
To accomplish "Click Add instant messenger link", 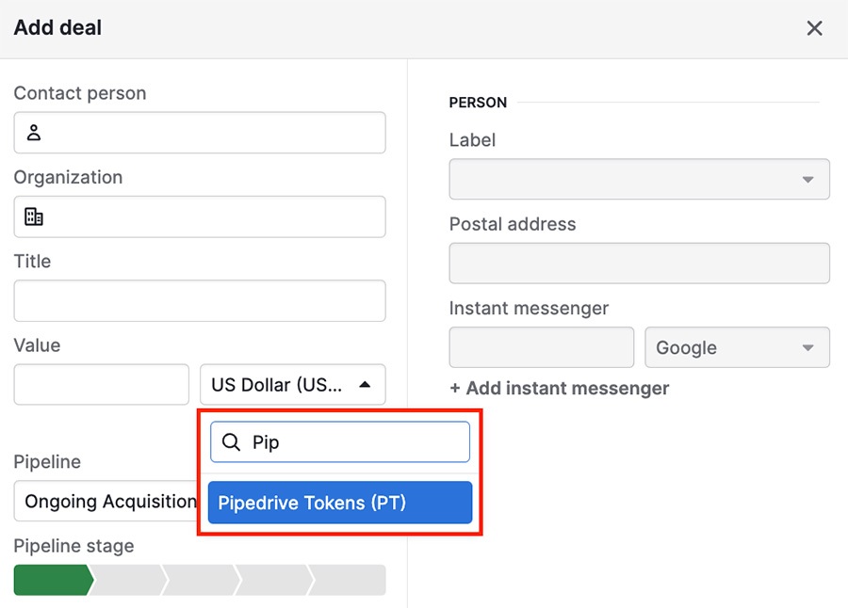I will [x=559, y=388].
